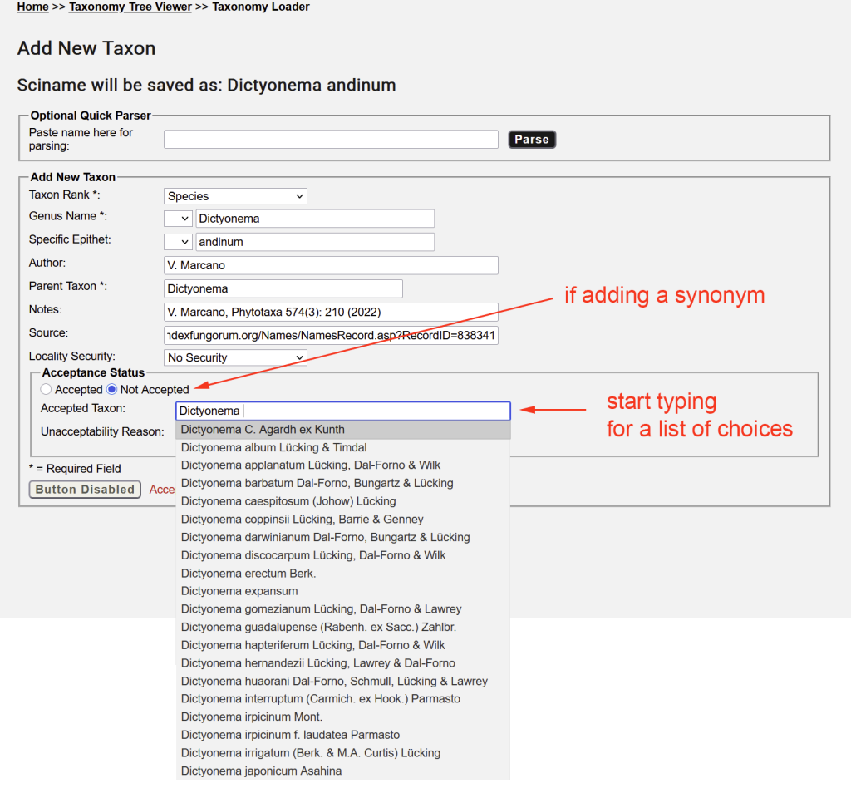Open the small dropdown before Specific Epithet

click(177, 242)
